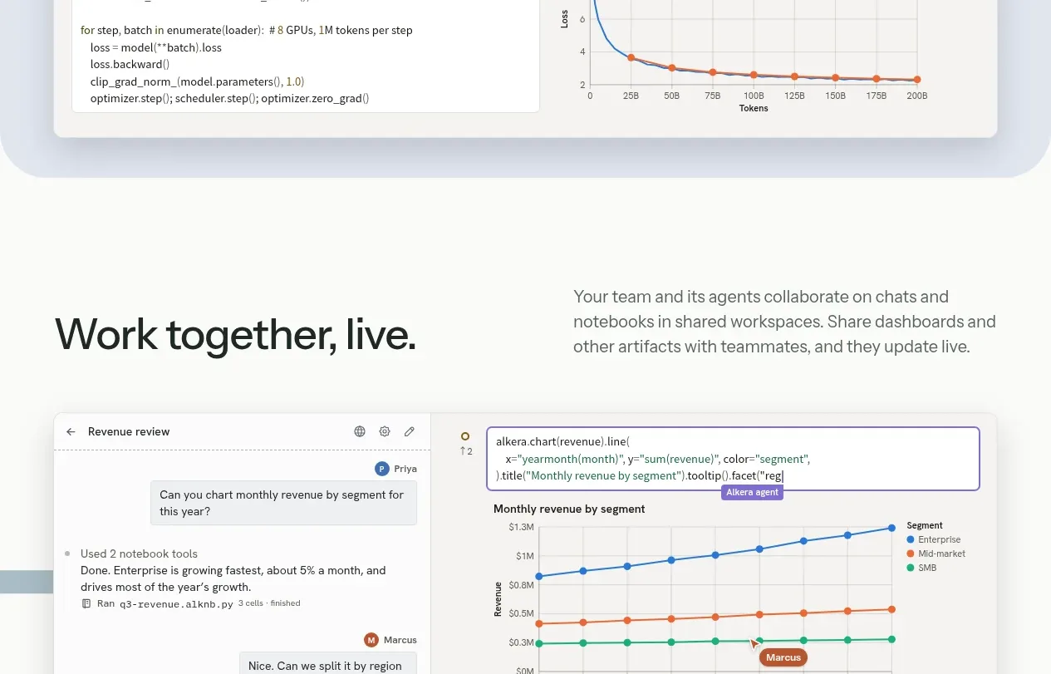
Task: Click the "clip_grad_norm_" code line
Action: 198,81
